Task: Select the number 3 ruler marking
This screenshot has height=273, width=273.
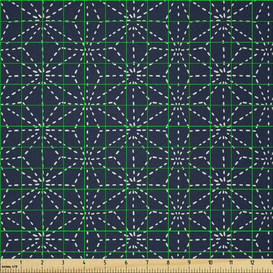Action: pyautogui.click(x=63, y=263)
